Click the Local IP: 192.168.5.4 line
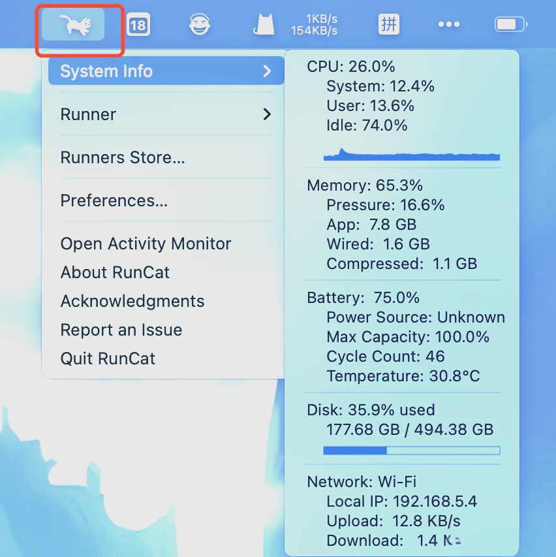The height and width of the screenshot is (557, 556). pos(401,501)
